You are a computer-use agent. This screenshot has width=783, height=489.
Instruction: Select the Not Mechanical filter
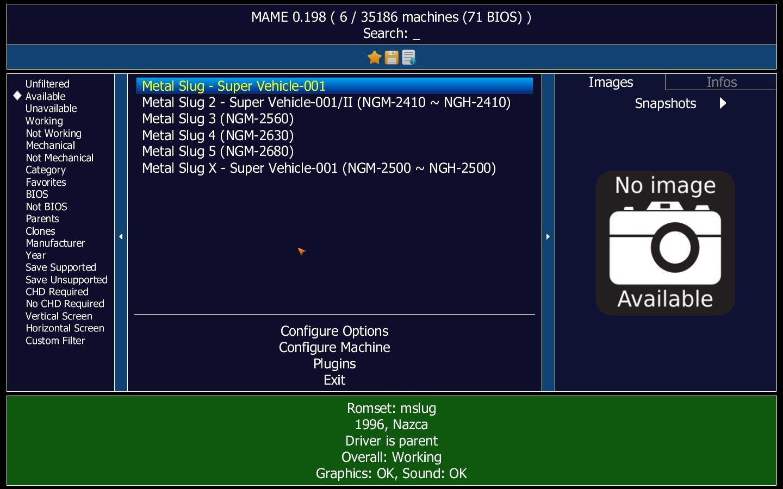[59, 158]
